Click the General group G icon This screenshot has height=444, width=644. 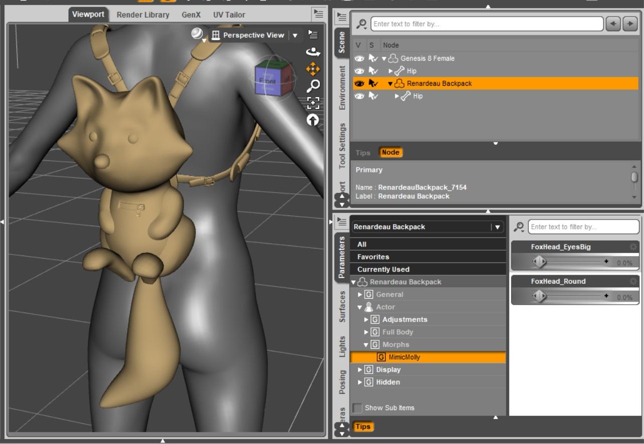coord(369,295)
